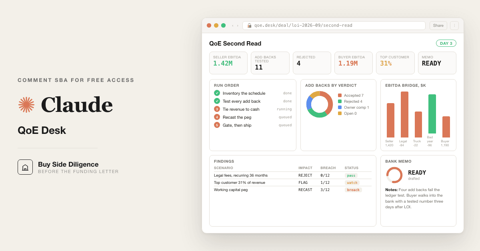Click the RECAST impact cell

305,190
